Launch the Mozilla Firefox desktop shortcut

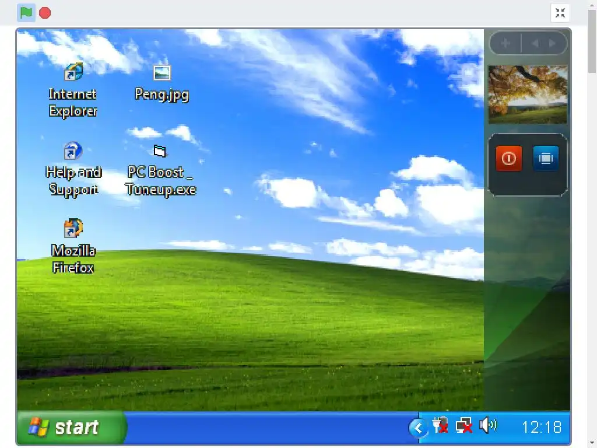pyautogui.click(x=73, y=246)
